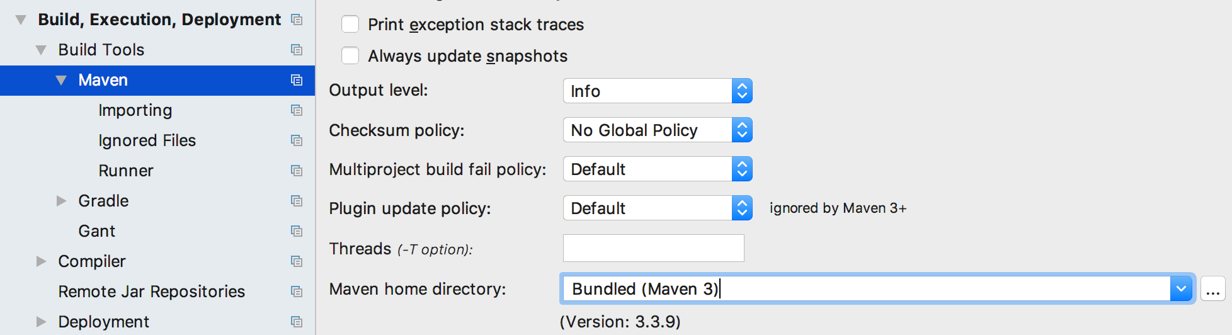Click project-level icon beside Importing
The width and height of the screenshot is (1232, 335).
point(297,110)
